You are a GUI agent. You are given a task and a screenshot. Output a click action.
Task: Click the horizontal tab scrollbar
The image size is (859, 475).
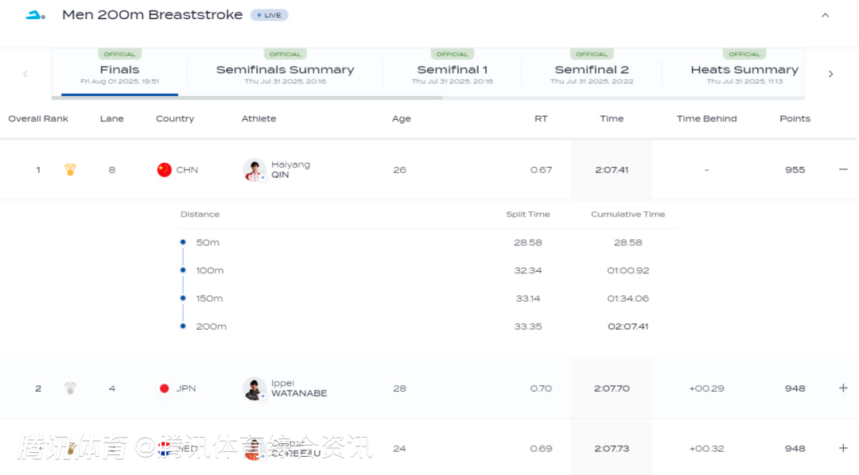point(247,98)
